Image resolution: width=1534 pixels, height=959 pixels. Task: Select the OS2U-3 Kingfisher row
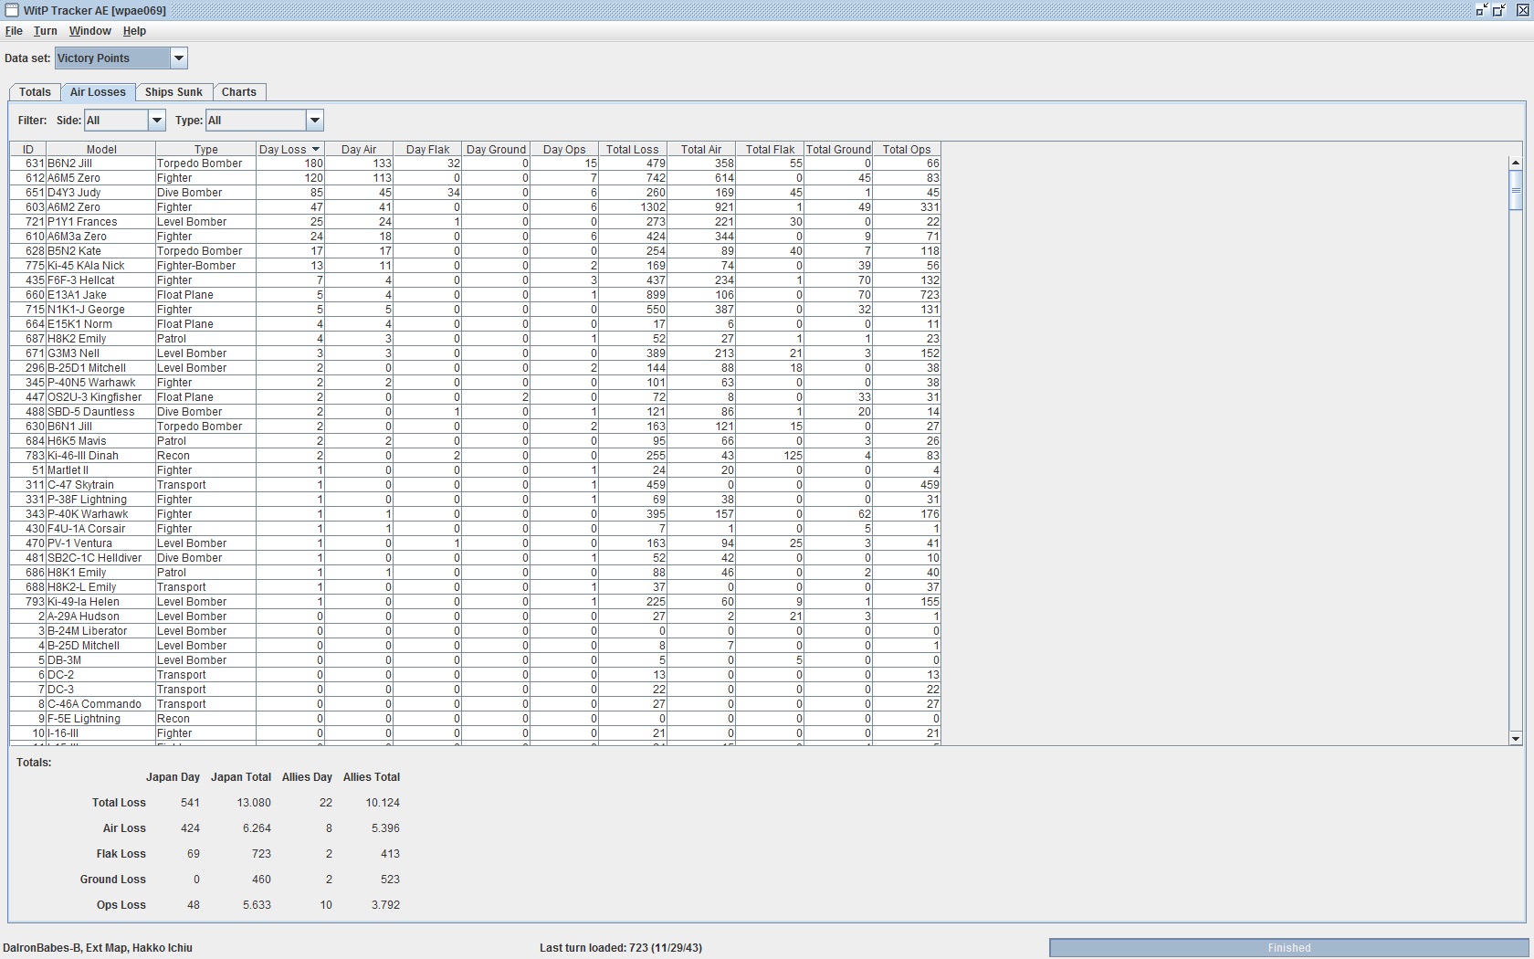[x=475, y=397]
